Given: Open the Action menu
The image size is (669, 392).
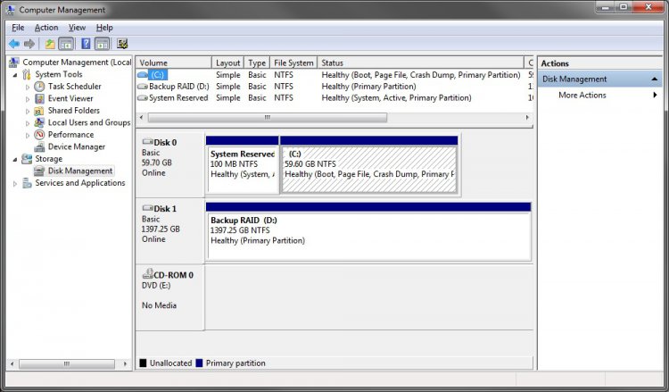Looking at the screenshot, I should [46, 28].
